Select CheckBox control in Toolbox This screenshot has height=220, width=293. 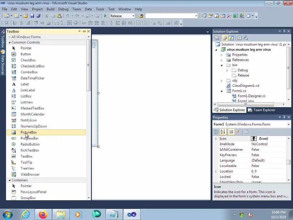click(46, 60)
